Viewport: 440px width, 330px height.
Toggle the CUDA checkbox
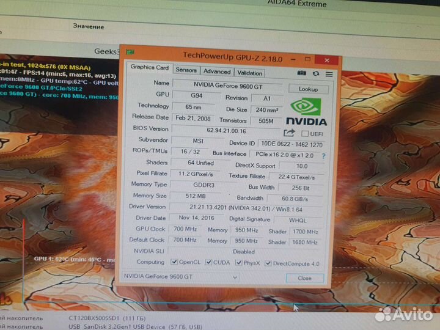208,262
